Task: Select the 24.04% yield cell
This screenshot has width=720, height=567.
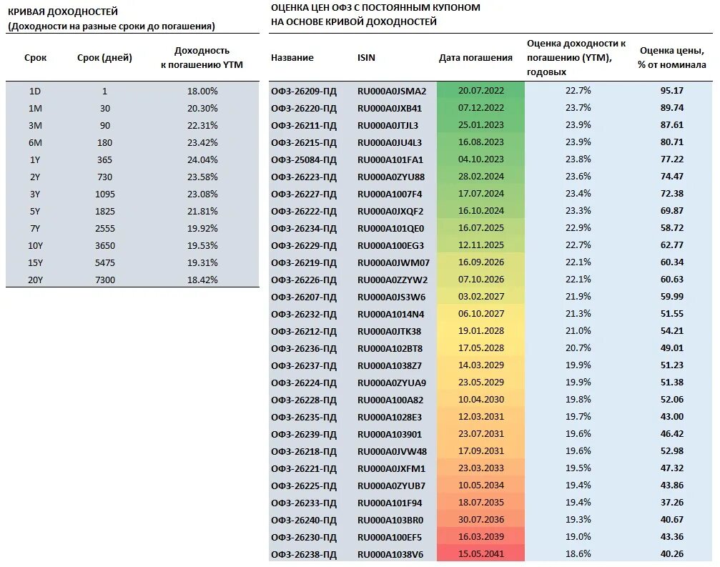Action: (202, 159)
